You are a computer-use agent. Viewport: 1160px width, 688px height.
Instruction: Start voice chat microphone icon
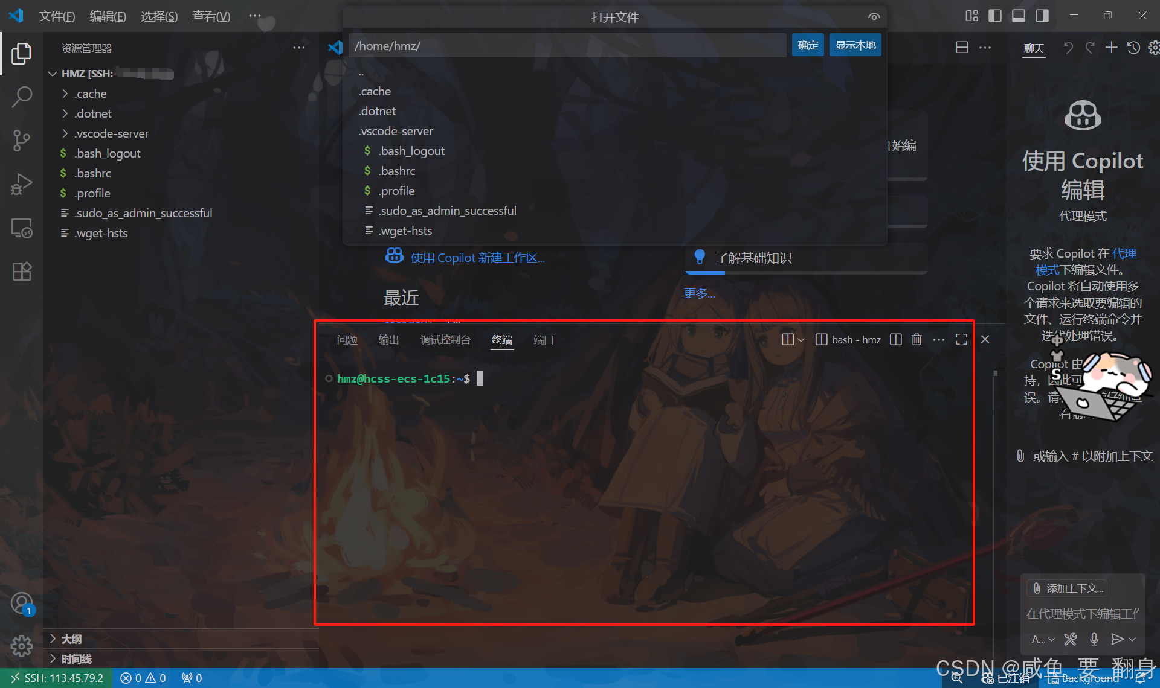(x=1094, y=639)
